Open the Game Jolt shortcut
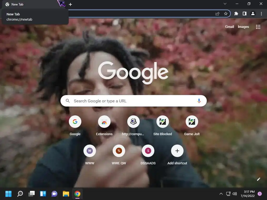 192,126
